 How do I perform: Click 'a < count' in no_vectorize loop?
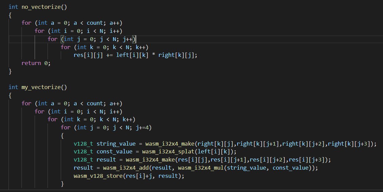[x=88, y=23]
